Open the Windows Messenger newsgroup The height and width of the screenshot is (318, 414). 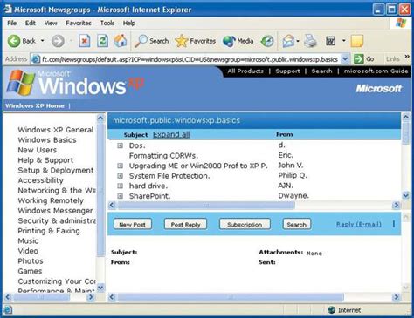[x=55, y=211]
